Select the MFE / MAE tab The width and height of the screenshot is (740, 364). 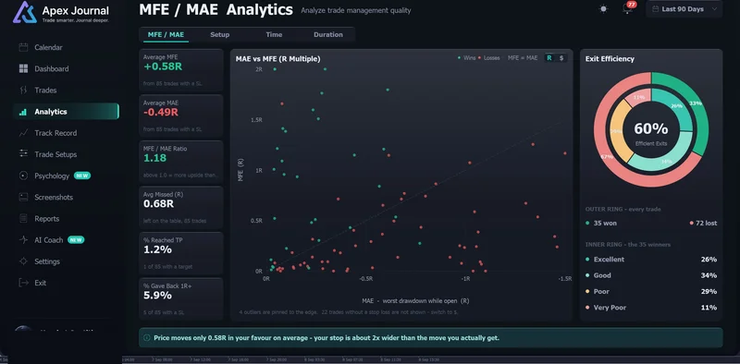point(166,34)
